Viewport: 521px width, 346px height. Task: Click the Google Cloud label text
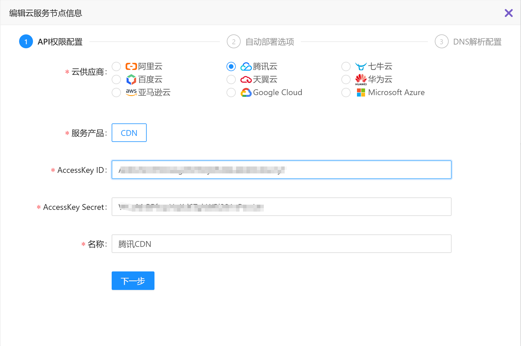[x=277, y=92]
